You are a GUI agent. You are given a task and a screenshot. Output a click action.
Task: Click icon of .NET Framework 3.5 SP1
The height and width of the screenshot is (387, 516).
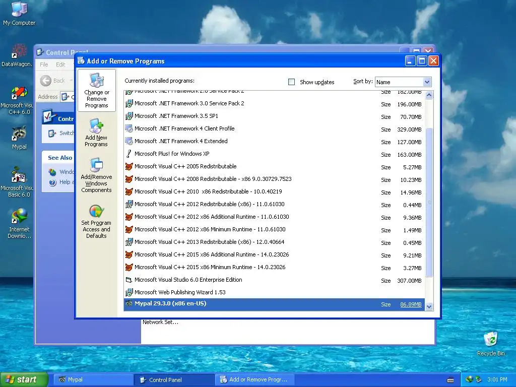click(129, 116)
